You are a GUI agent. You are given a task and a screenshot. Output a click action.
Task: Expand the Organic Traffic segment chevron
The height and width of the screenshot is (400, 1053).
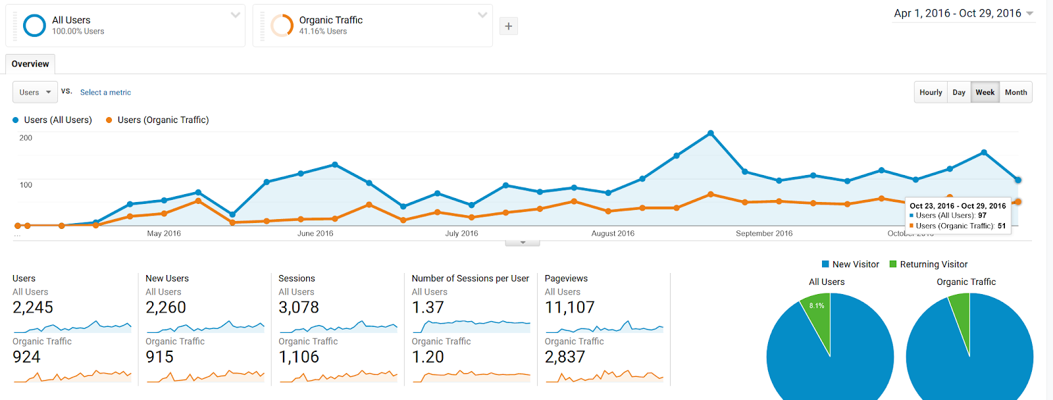482,15
